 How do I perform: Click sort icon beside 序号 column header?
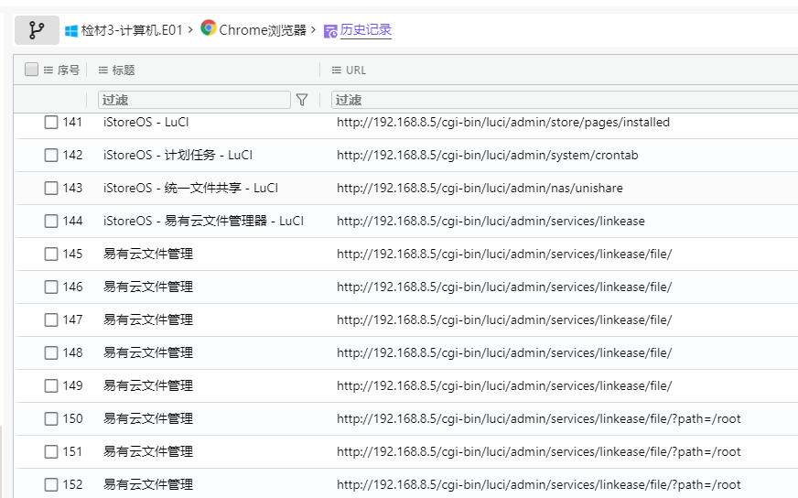[x=48, y=70]
